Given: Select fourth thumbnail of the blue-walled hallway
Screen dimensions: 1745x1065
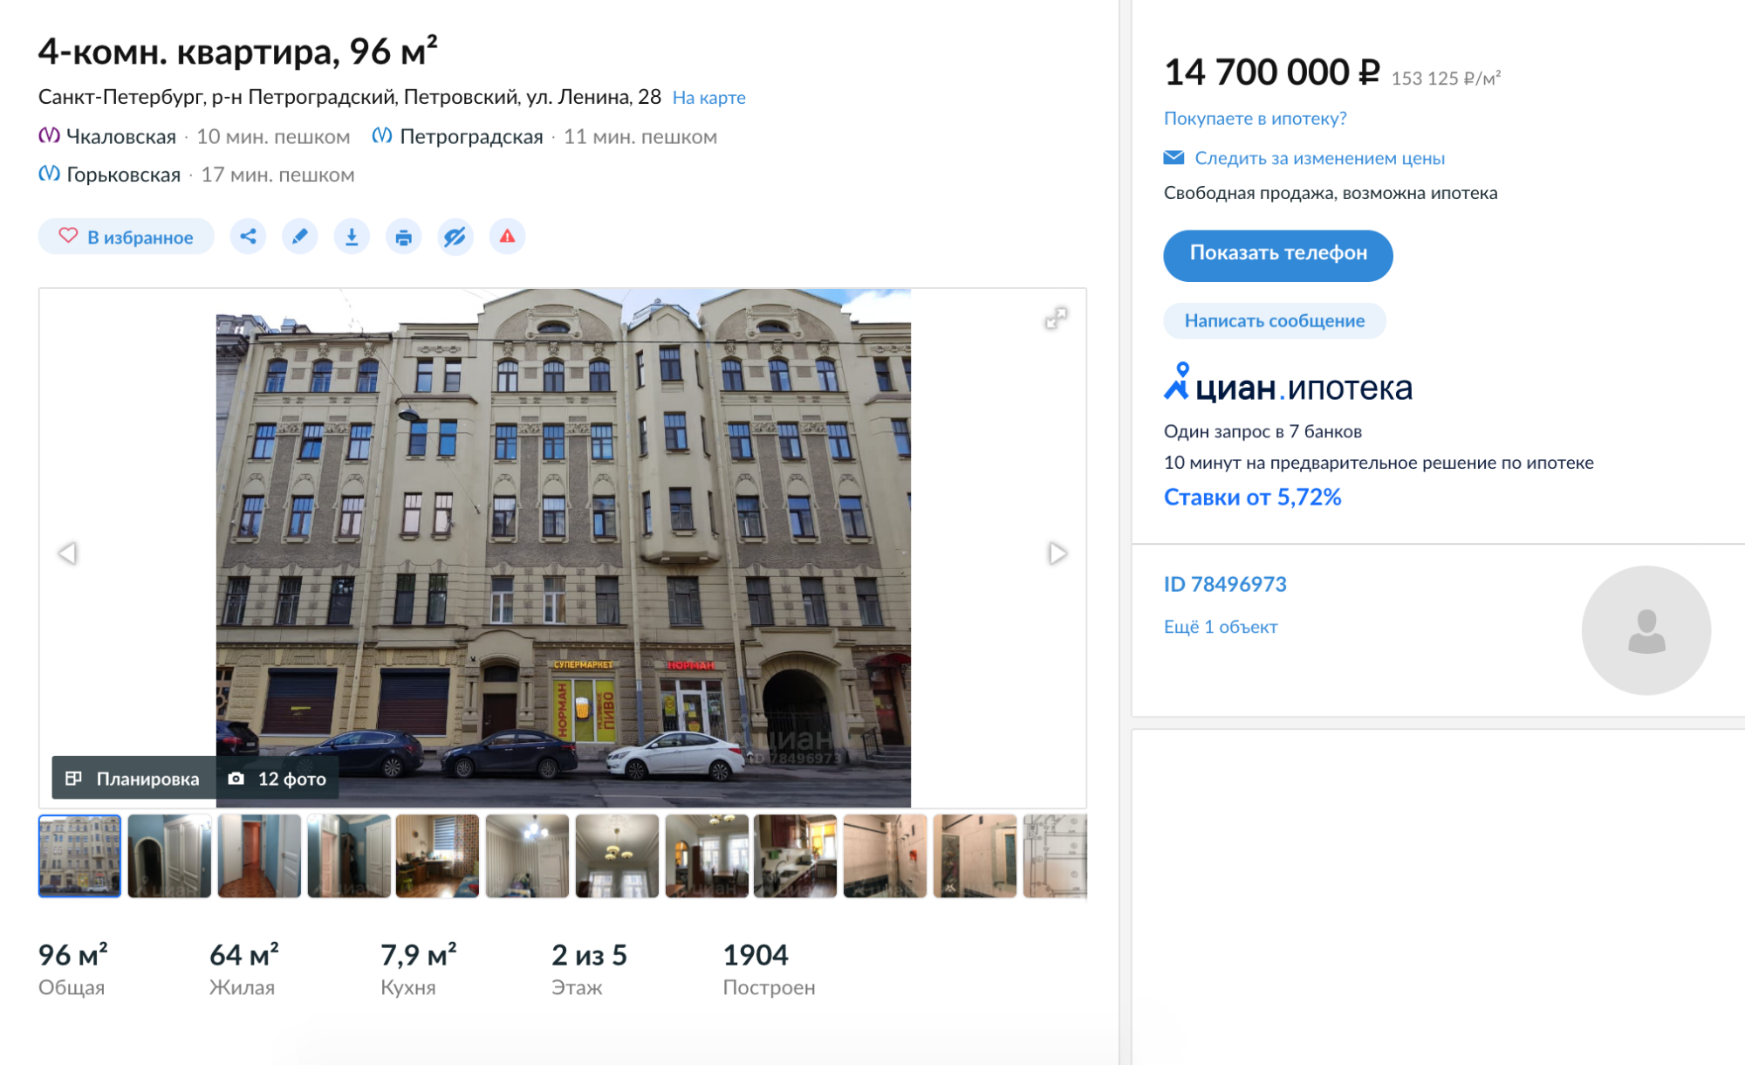Looking at the screenshot, I should pyautogui.click(x=349, y=855).
